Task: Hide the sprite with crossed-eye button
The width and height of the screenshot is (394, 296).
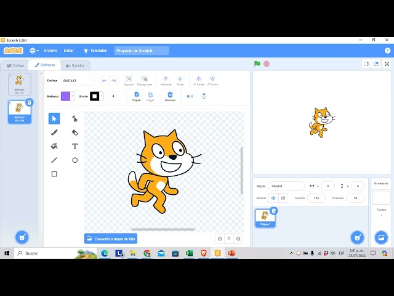Action: (x=283, y=198)
